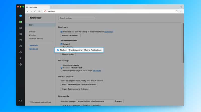Click Manage Exceptions button

(x=71, y=35)
